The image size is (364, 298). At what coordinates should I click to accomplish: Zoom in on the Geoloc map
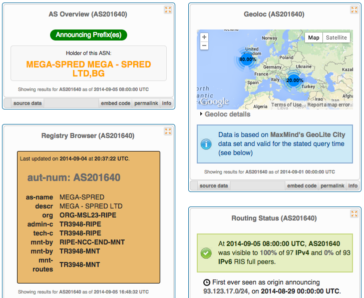(204, 37)
